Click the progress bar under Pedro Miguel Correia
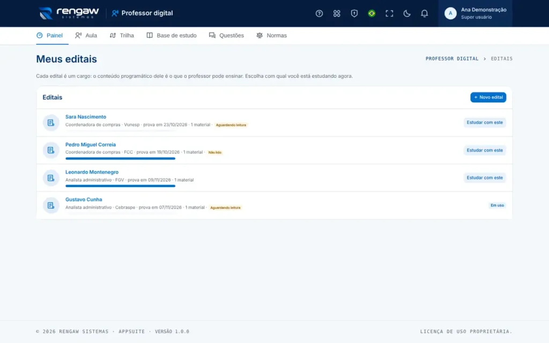Viewport: 549px width, 343px height. 120,159
